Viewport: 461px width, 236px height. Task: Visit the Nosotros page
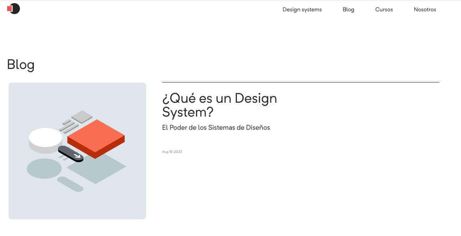point(425,10)
